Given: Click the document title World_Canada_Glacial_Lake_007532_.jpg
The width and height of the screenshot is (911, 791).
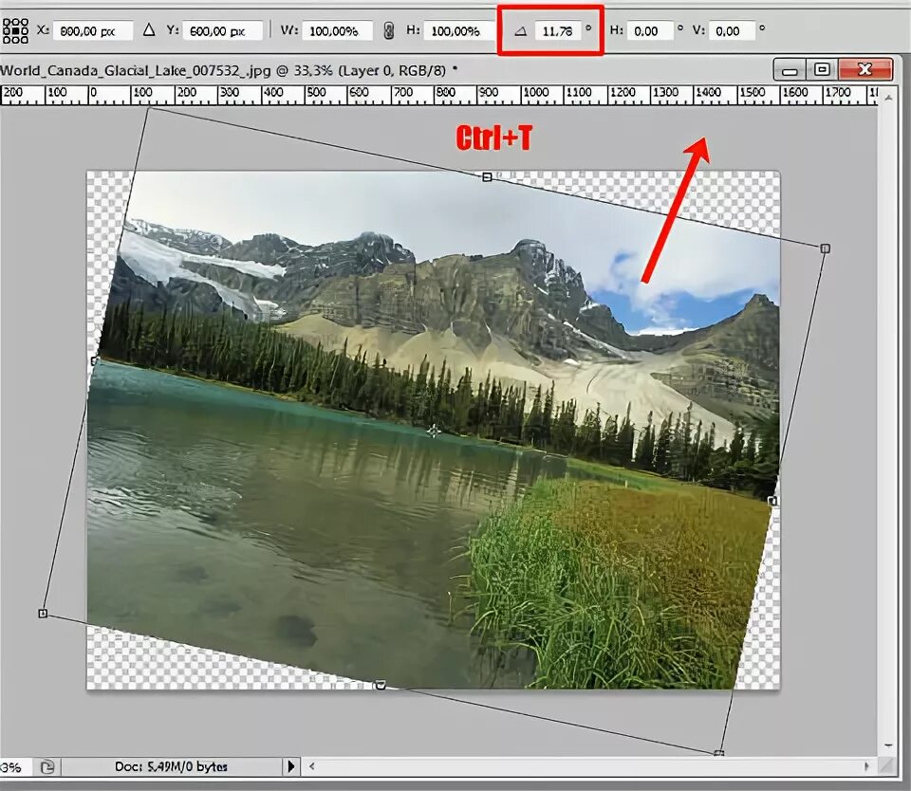Looking at the screenshot, I should coord(136,70).
